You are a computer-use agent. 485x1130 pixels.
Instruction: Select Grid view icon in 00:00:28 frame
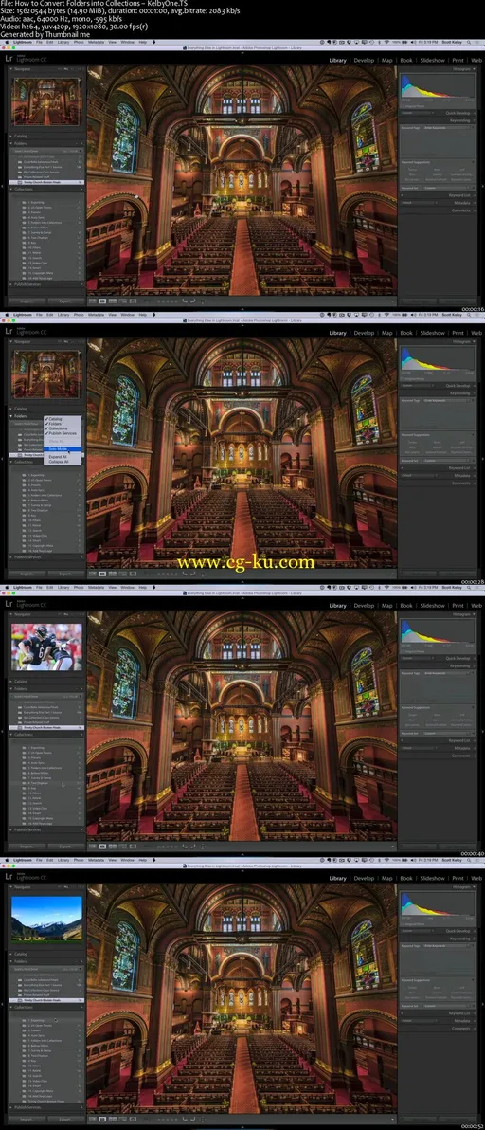93,574
